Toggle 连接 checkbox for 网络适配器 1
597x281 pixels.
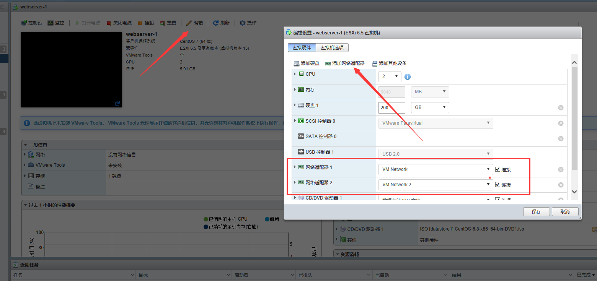497,169
